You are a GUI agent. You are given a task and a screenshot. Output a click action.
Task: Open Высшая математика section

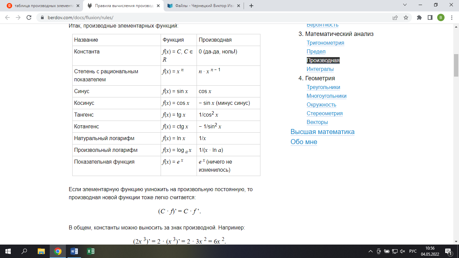click(x=322, y=132)
